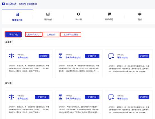155x119 pixels.
Task: Expand 立即使用 dropdown for 配对设计 差异性检验
Action: (42, 97)
